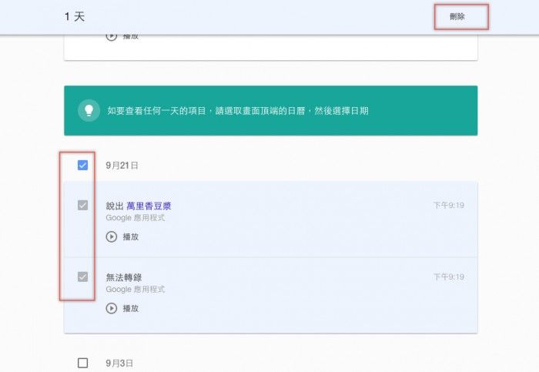
Task: Uncheck the 9月21日 date checkbox
Action: click(x=83, y=165)
